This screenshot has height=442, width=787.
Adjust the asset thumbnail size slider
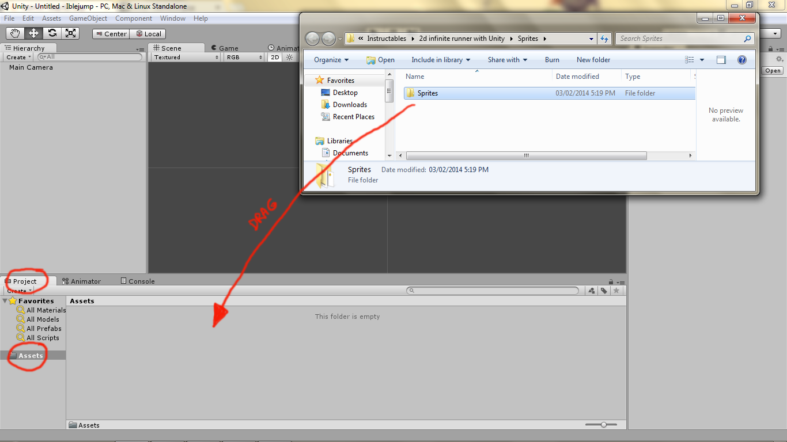tap(603, 425)
